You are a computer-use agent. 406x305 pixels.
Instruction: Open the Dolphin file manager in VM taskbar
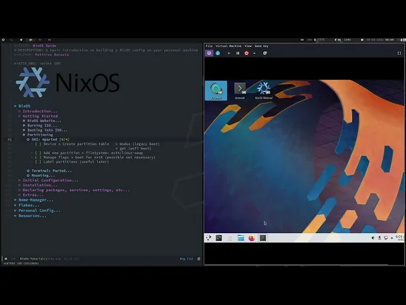tap(241, 238)
